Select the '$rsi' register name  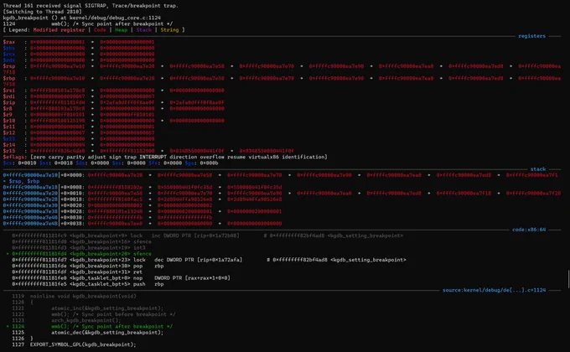click(9, 91)
